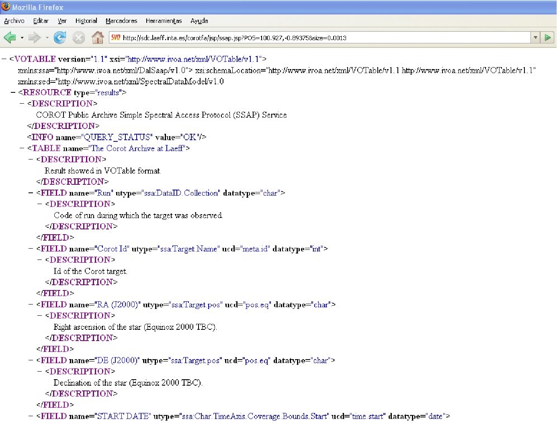Click the Firefox logo in title bar
Screen dimensions: 557x423
6,7
